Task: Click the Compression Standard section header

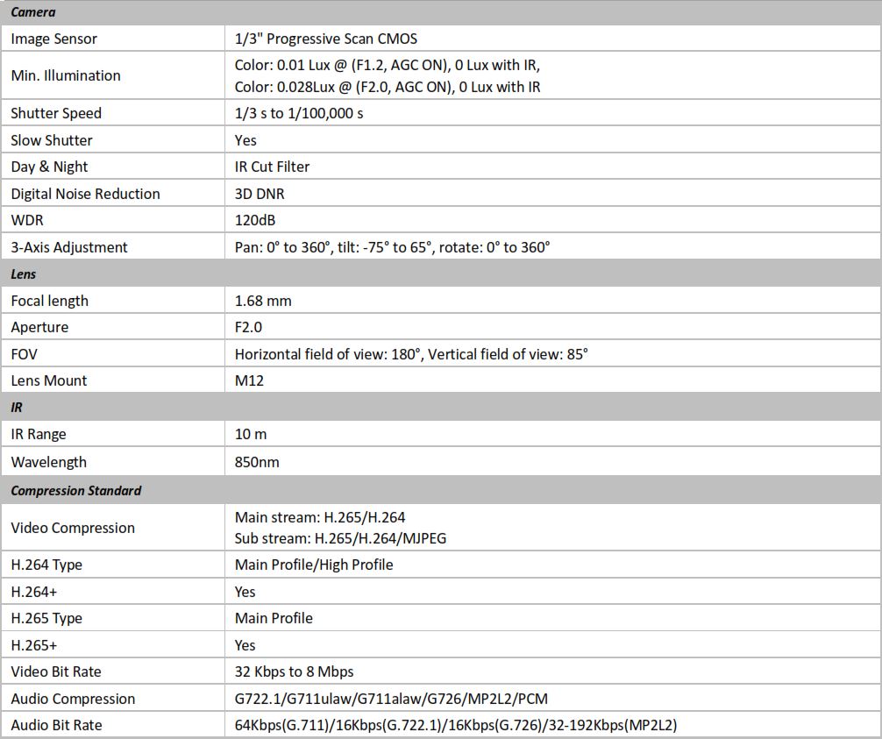Action: click(76, 490)
